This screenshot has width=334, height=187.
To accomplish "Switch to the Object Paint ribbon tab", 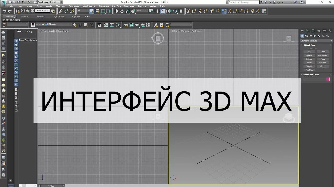I will (x=58, y=16).
